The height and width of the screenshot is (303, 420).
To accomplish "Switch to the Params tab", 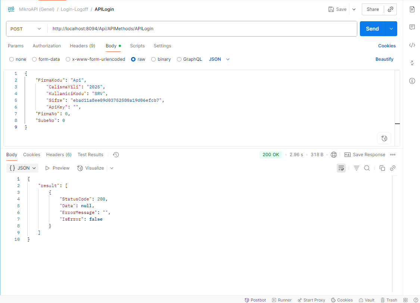I will tap(16, 46).
